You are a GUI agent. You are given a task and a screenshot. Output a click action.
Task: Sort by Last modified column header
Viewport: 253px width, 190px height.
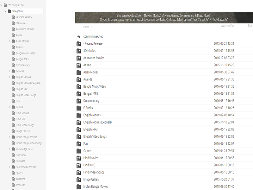(x=227, y=26)
